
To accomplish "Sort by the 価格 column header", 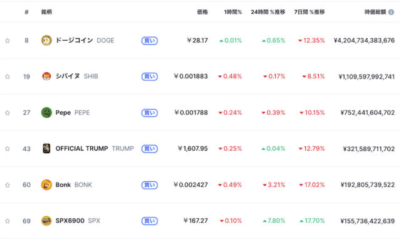I will pyautogui.click(x=202, y=12).
